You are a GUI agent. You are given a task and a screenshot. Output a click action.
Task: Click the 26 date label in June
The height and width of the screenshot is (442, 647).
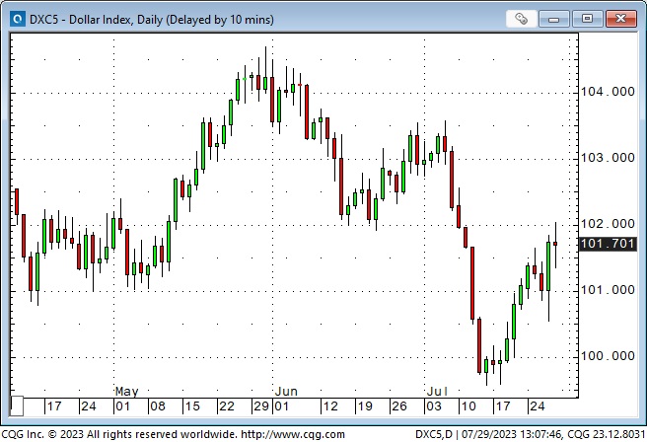coord(399,406)
